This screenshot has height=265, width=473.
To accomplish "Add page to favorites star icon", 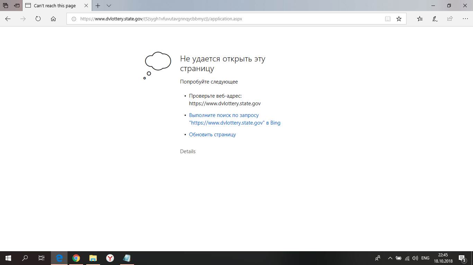I will coord(399,19).
